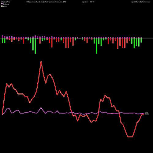This screenshot has width=153, height=153.
Task: Click the 'MunafaSutra.com' text at top right
Action: 143,2
